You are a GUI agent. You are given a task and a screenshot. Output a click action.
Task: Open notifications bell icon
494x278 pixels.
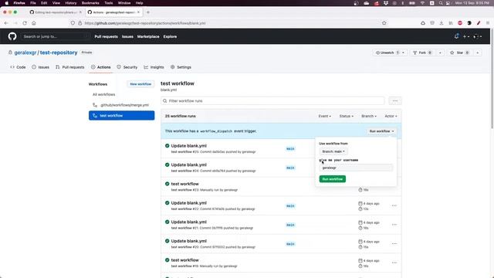pos(456,36)
